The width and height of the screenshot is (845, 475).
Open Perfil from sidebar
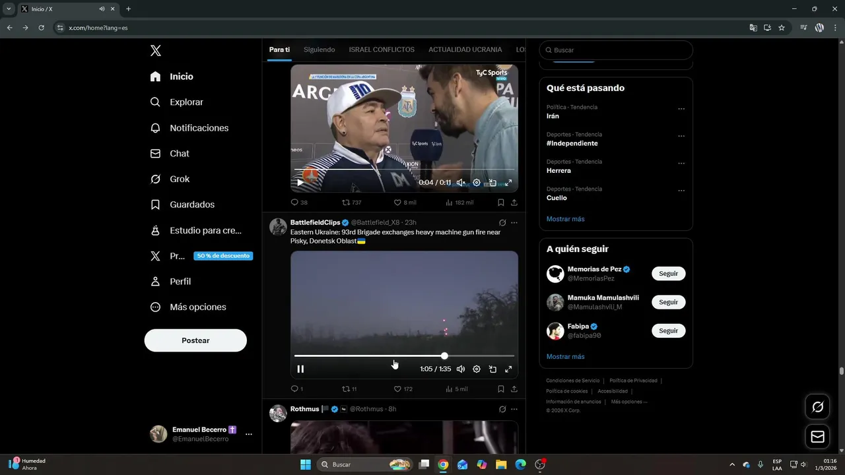(x=170, y=282)
